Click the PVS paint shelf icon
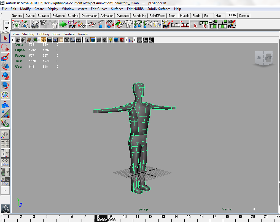 [166, 24]
